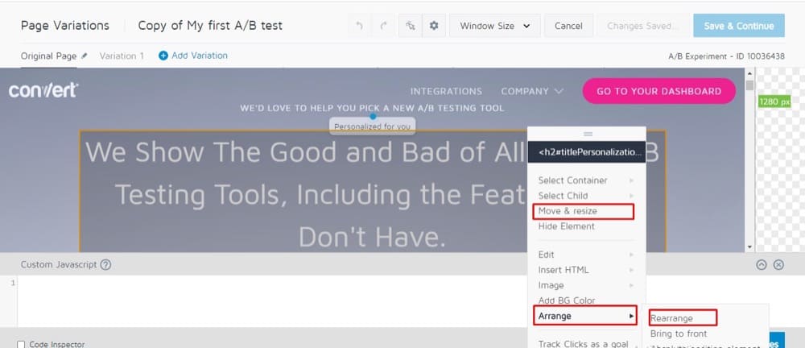
Task: Click the element selector tool icon
Action: tap(410, 26)
